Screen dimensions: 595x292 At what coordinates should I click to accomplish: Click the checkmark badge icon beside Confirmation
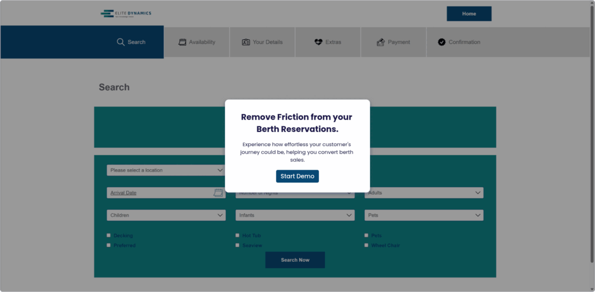point(442,42)
